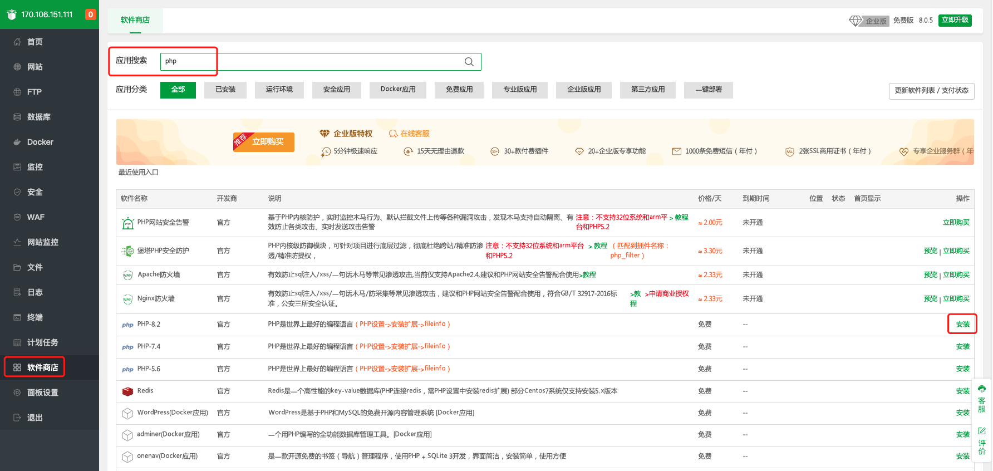The height and width of the screenshot is (471, 993).
Task: Open the 计划任务 calendar icon in sidebar
Action: pos(17,342)
